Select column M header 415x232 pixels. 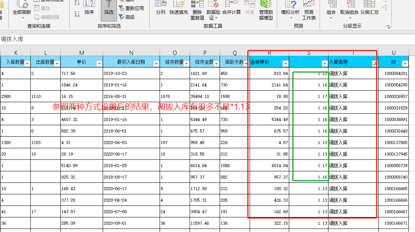[x=82, y=53]
